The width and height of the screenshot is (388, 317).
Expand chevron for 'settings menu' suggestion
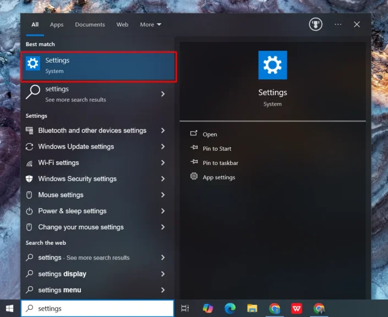click(163, 290)
